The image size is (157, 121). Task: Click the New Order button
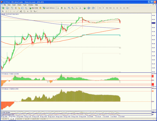tap(34, 8)
